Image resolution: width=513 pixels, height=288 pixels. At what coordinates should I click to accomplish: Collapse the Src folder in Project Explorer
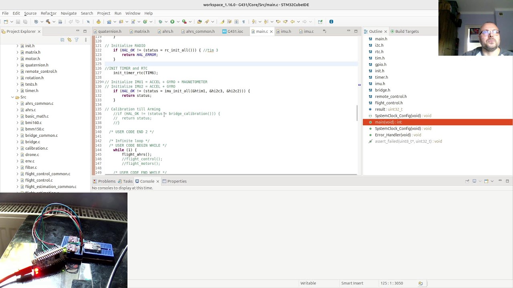point(12,97)
